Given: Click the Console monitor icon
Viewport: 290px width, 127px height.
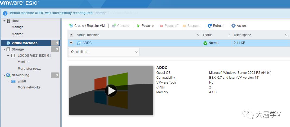Looking at the screenshot, I should point(114,26).
